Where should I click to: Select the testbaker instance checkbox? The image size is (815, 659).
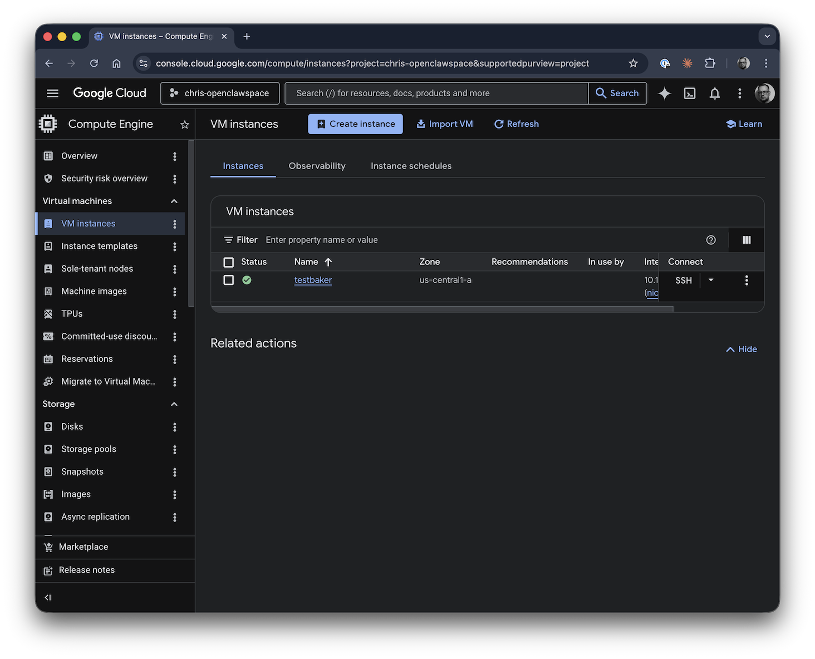click(x=228, y=280)
